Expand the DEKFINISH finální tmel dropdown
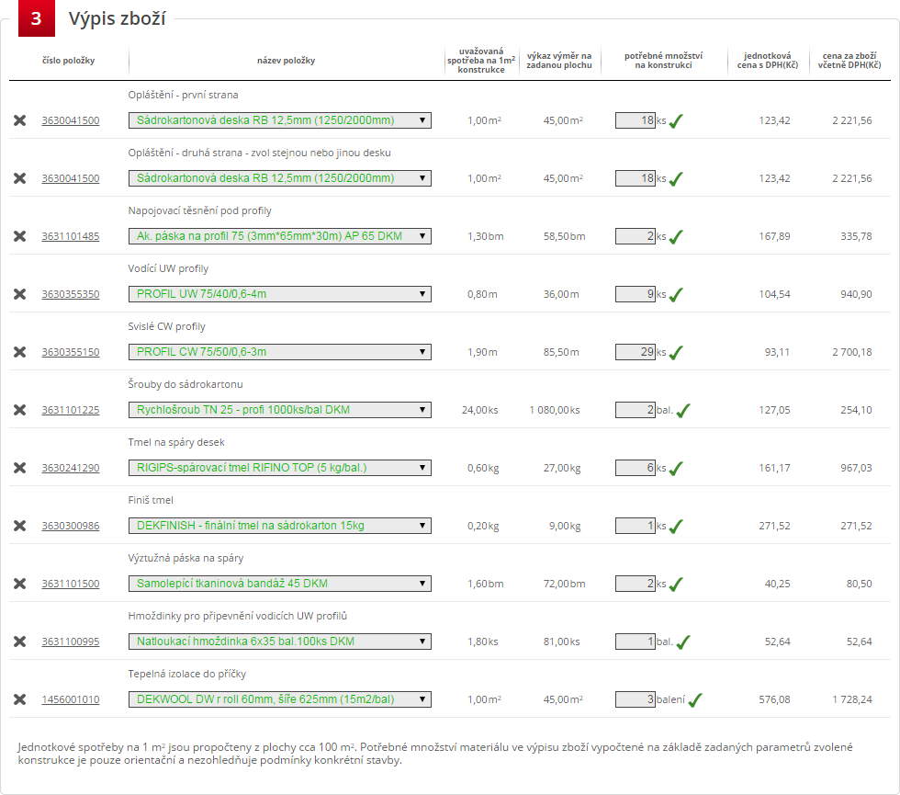 [x=280, y=526]
